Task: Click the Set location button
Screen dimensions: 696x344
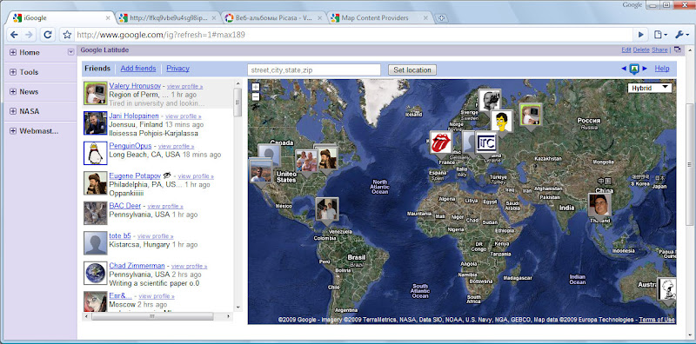Action: coord(412,69)
